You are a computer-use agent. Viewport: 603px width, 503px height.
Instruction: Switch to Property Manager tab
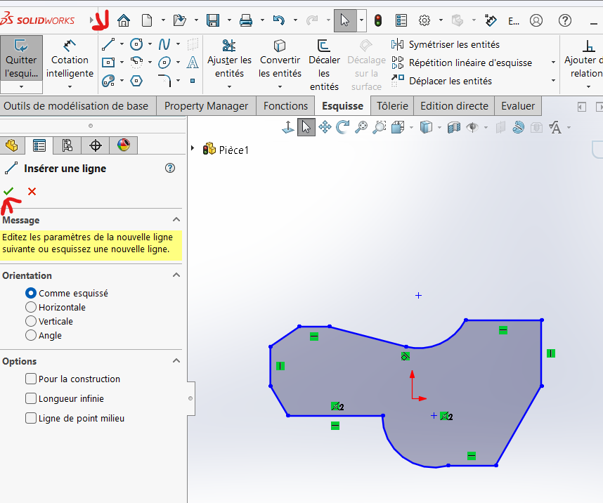[x=206, y=106]
